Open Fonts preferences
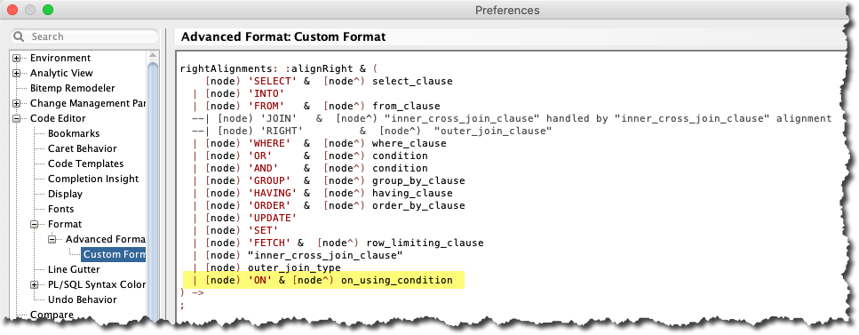The height and width of the screenshot is (335, 859). coord(60,210)
